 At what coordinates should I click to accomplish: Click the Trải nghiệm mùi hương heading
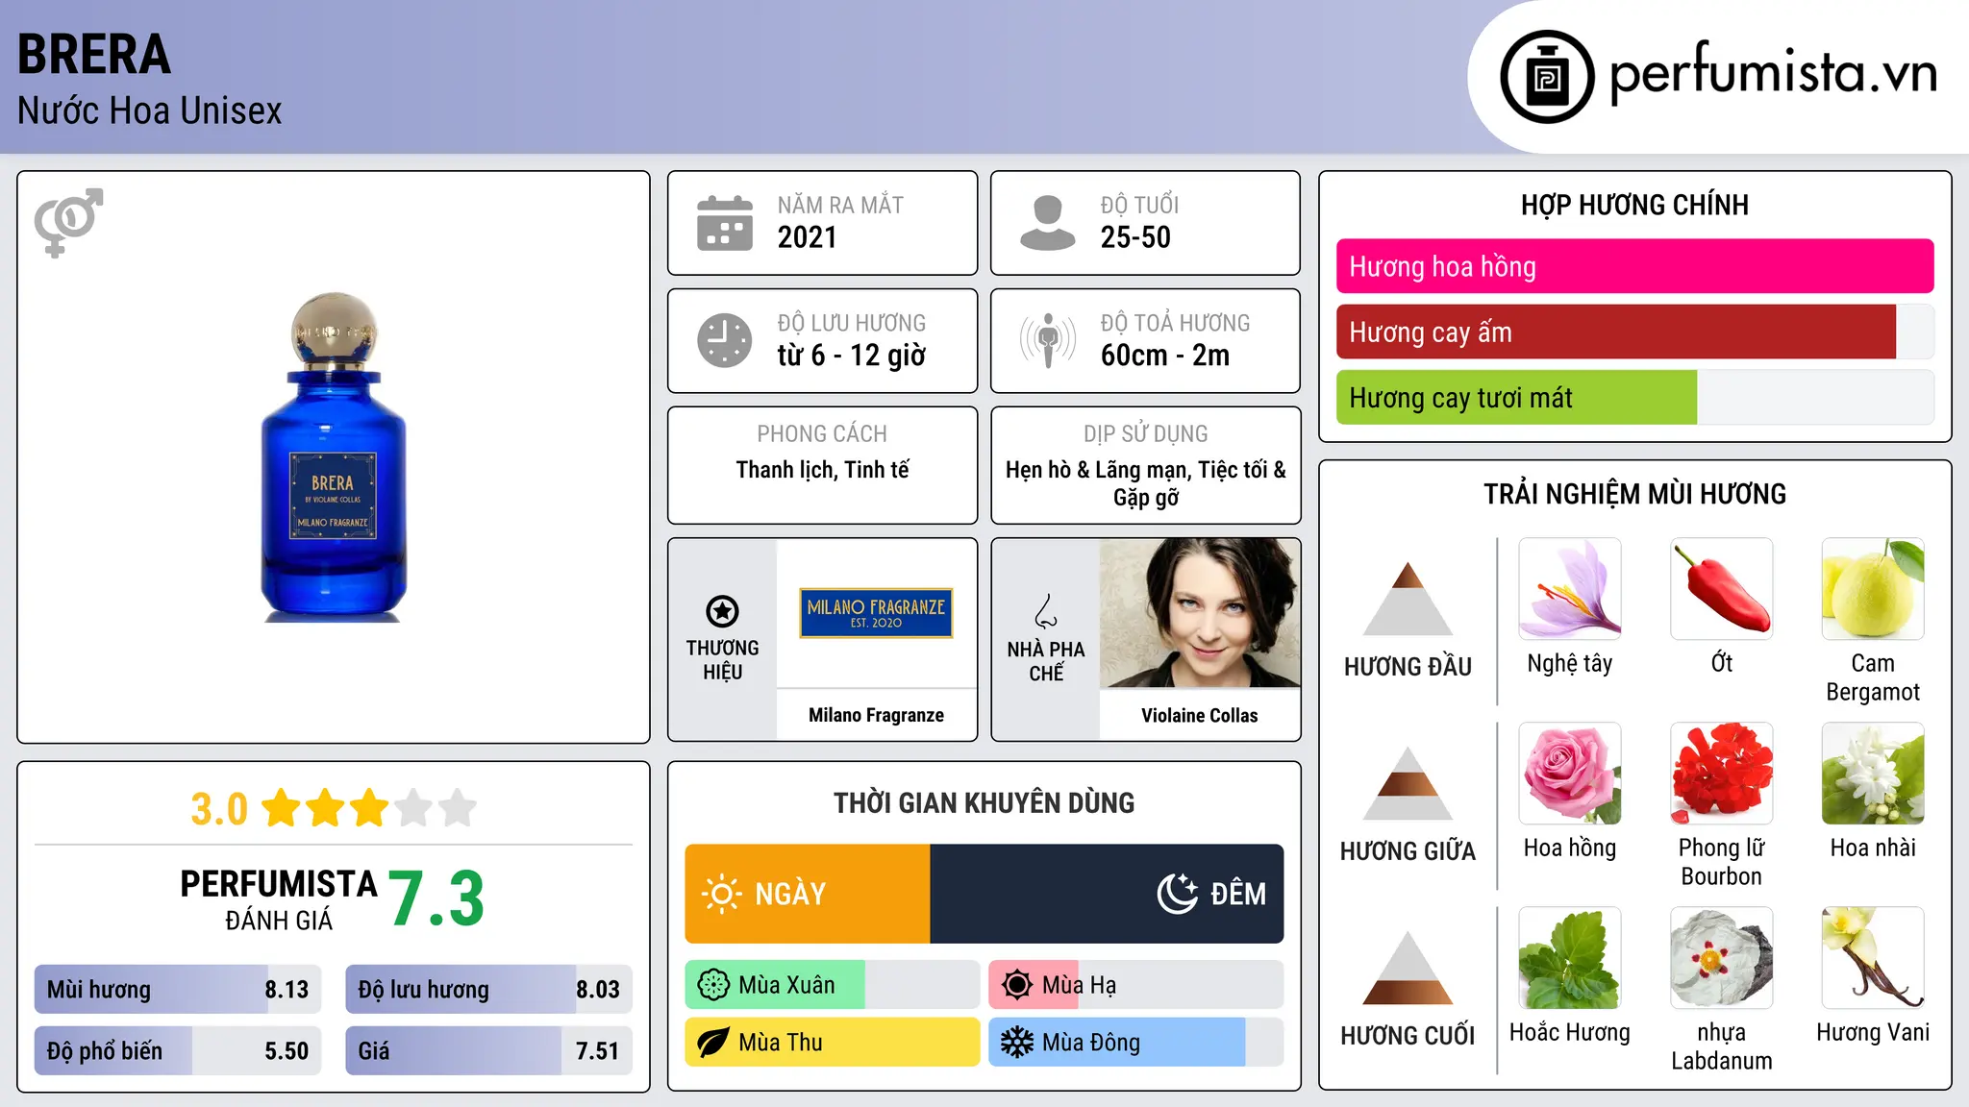tap(1634, 494)
